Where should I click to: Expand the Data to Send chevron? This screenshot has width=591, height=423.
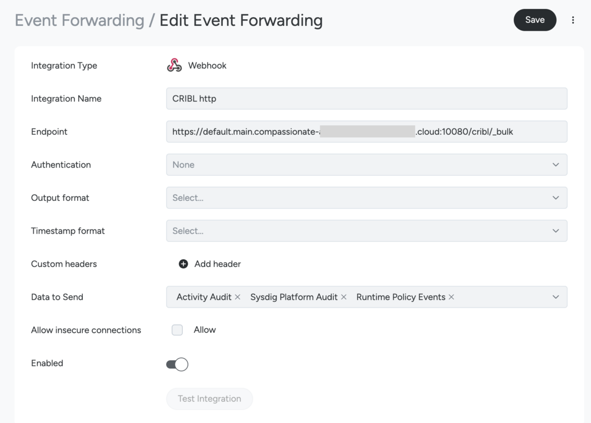(556, 297)
